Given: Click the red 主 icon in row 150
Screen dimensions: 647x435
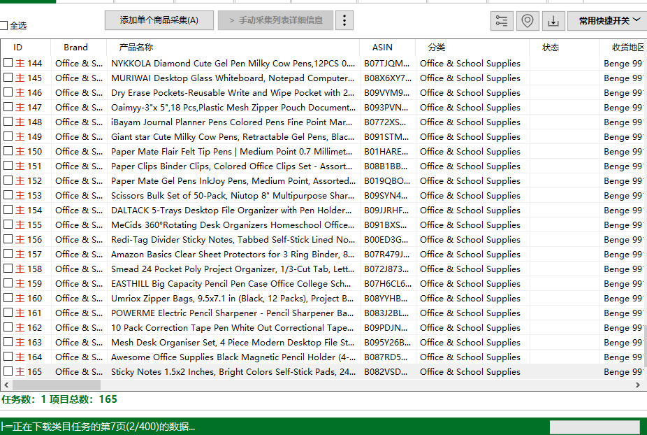Looking at the screenshot, I should (x=20, y=151).
